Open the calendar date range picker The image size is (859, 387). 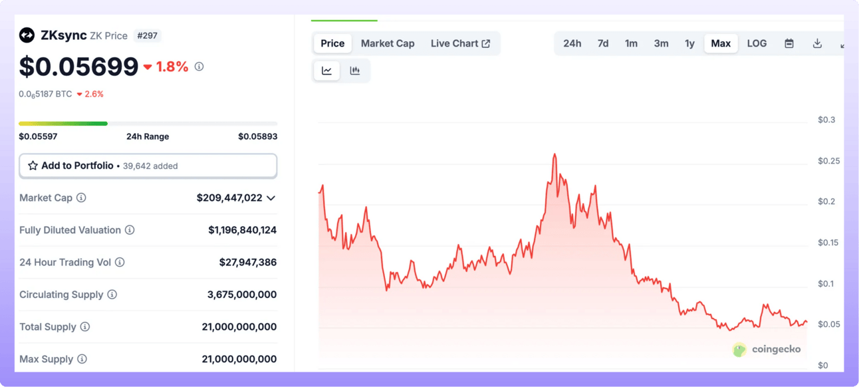pos(789,43)
